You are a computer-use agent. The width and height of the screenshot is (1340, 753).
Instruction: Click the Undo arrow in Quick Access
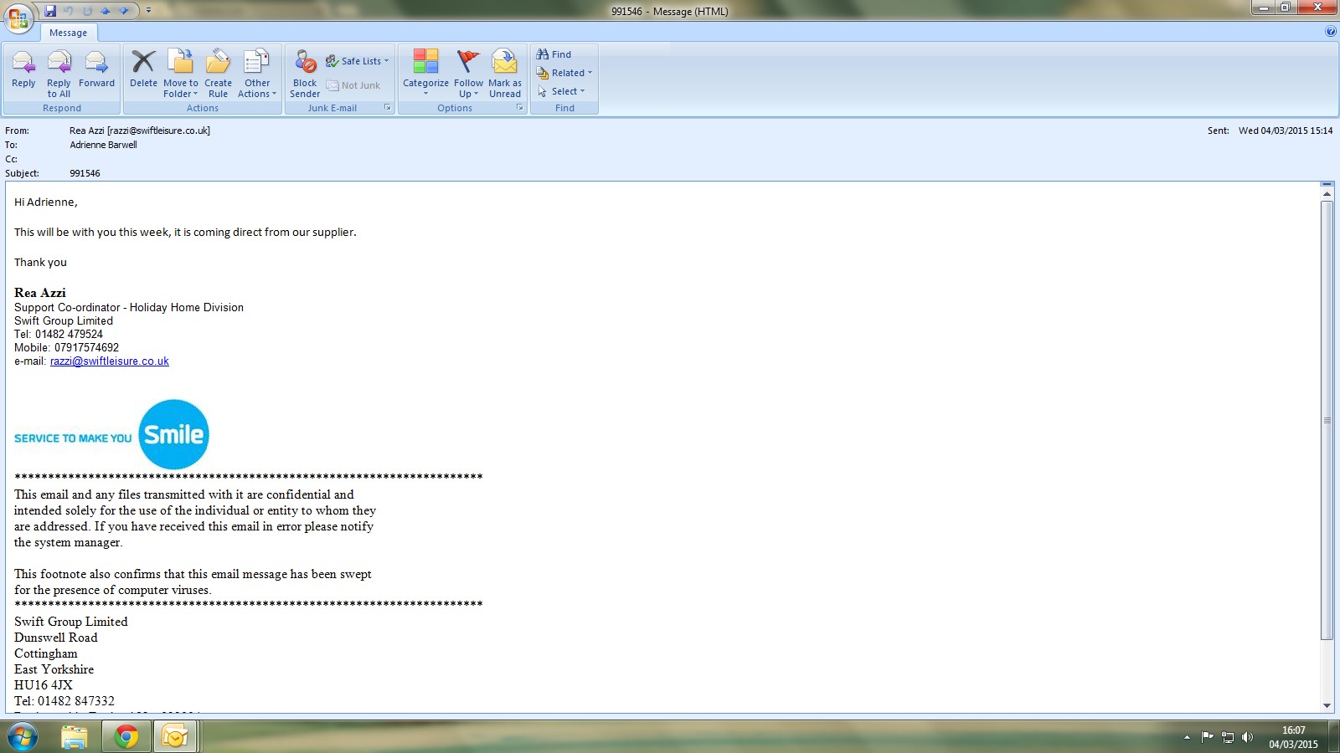69,11
